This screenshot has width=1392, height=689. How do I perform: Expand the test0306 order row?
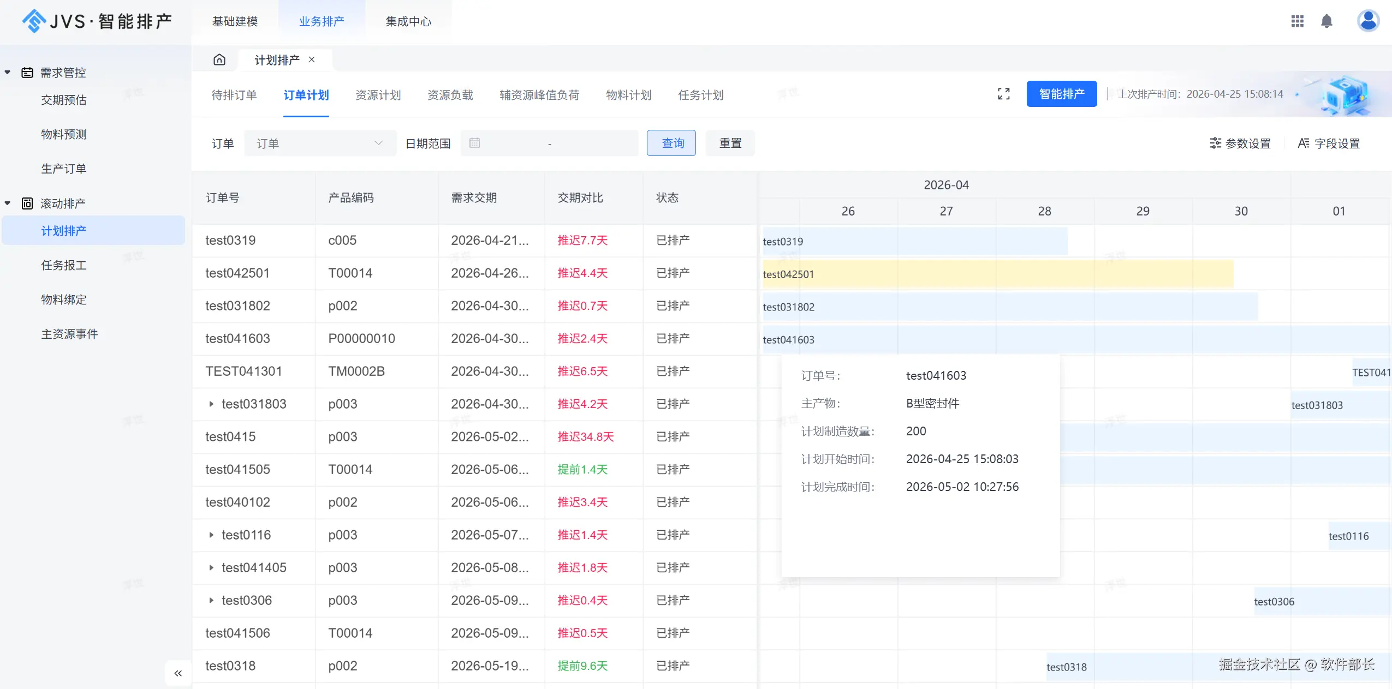click(x=211, y=601)
